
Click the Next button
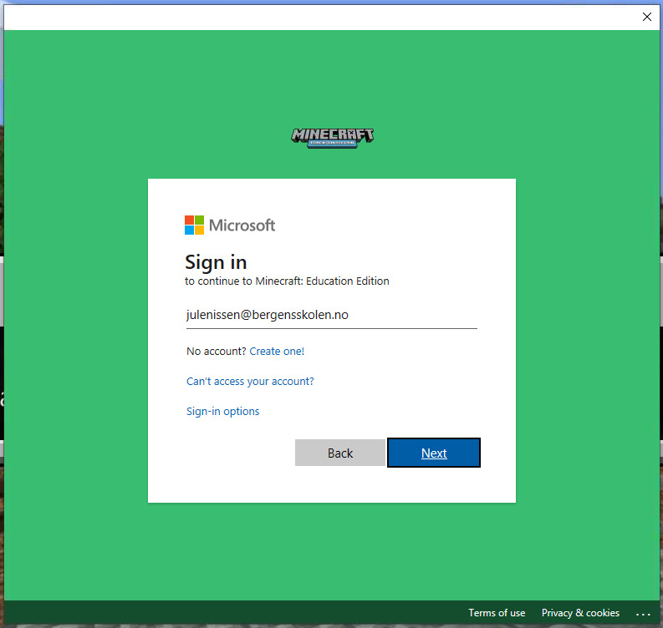[434, 453]
